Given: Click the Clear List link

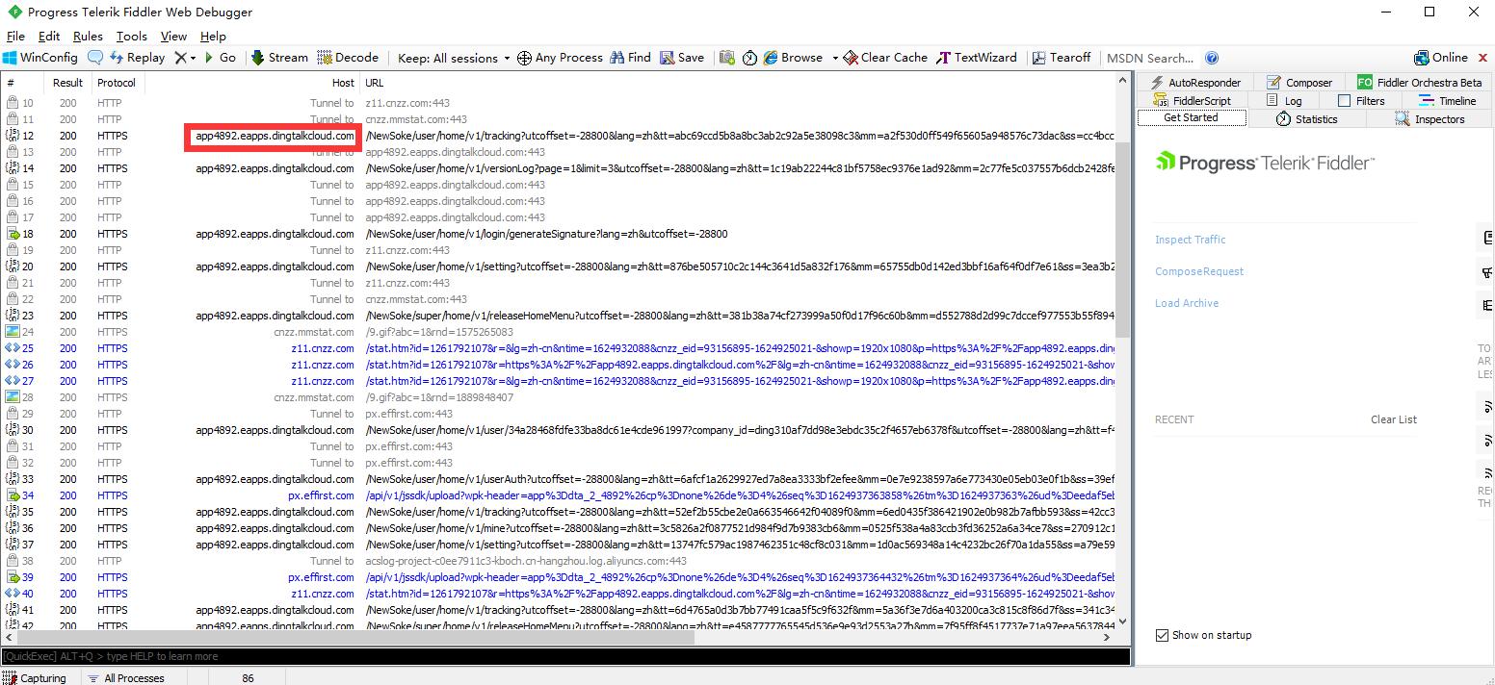Looking at the screenshot, I should (1393, 419).
